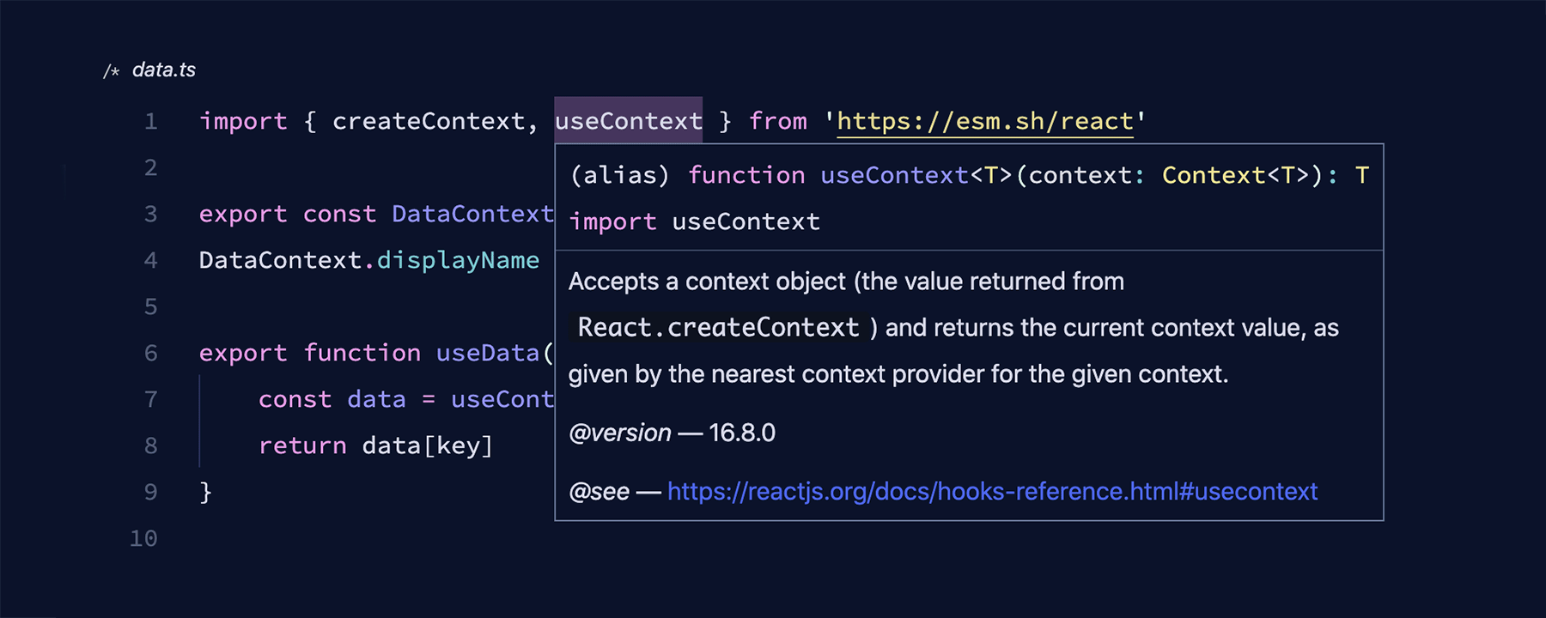This screenshot has height=618, width=1546.
Task: Click the from keyword on line 1
Action: pyautogui.click(x=777, y=121)
